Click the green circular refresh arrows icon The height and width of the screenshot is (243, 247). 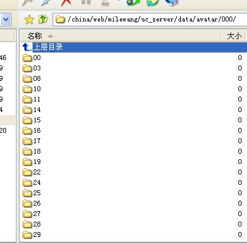pos(152,2)
